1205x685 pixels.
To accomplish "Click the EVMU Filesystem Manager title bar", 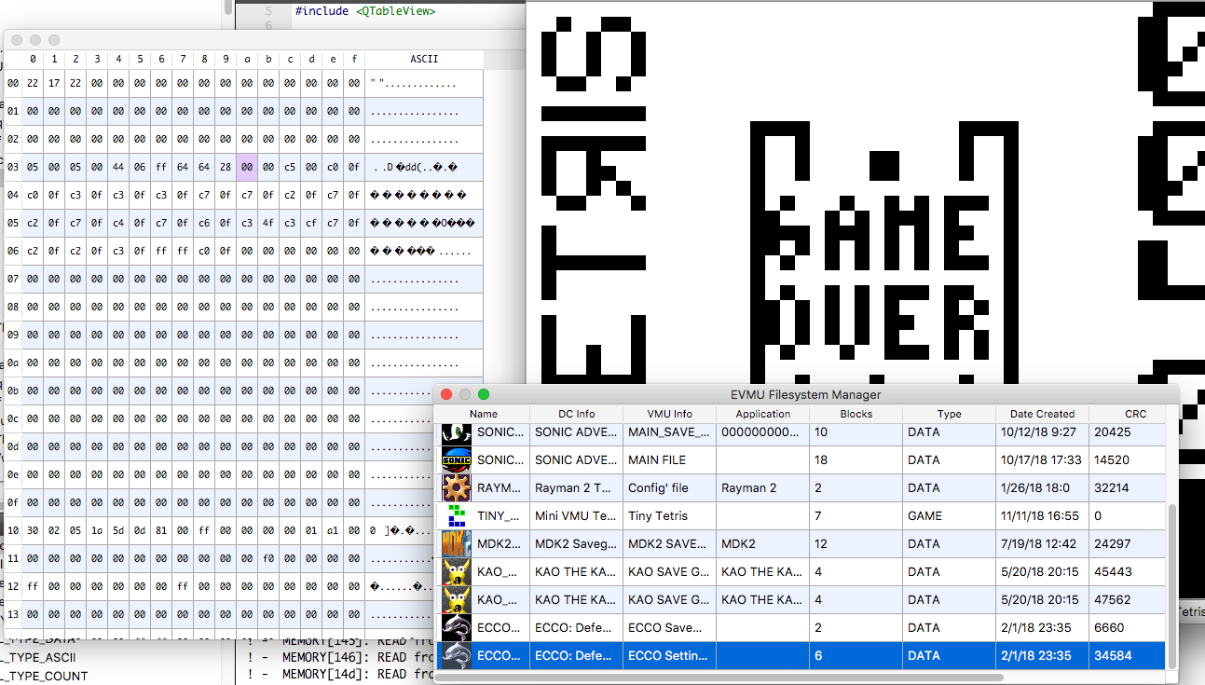I will (x=807, y=394).
